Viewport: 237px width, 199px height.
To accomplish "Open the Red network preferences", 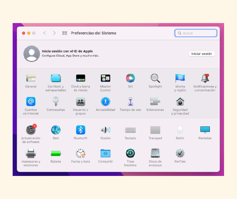I will (56, 130).
